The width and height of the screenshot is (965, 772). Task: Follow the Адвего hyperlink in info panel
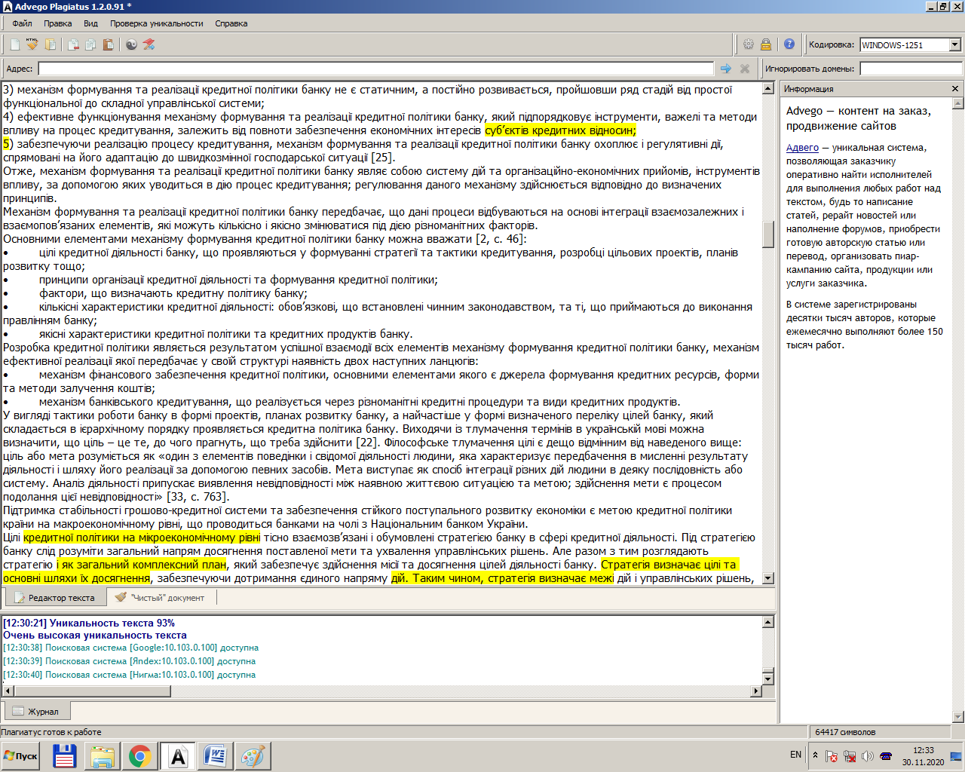(x=802, y=148)
